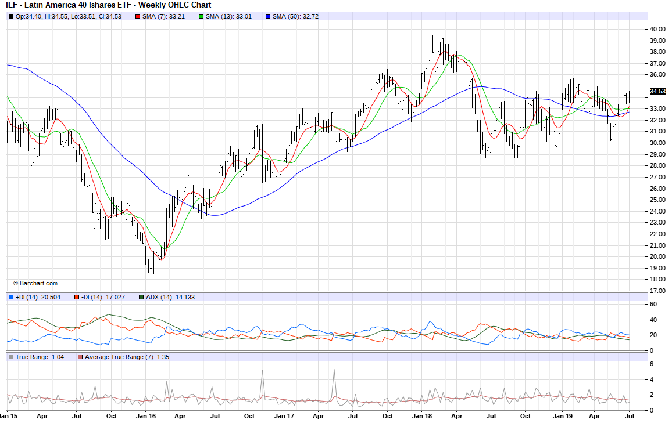The image size is (672, 434).
Task: Click the current price tag 34.53
Action: click(x=657, y=92)
